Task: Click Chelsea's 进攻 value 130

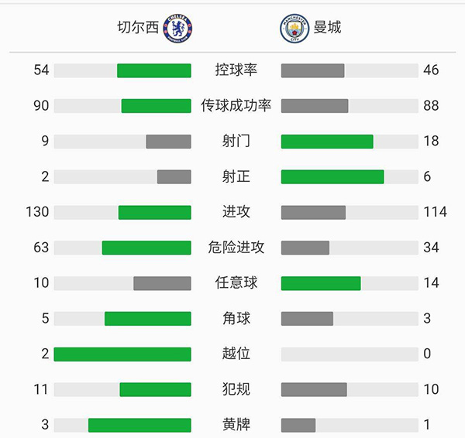Action: point(36,212)
